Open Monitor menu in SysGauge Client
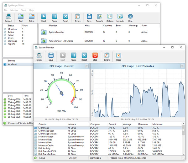Screen dimensions: 188x163 (x=14, y=10)
